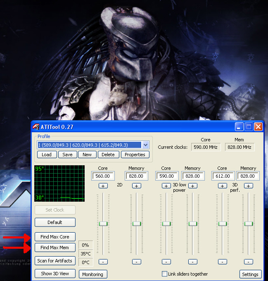This screenshot has width=268, height=281.
Task: Click the 0% fan readout
Action: click(x=86, y=245)
